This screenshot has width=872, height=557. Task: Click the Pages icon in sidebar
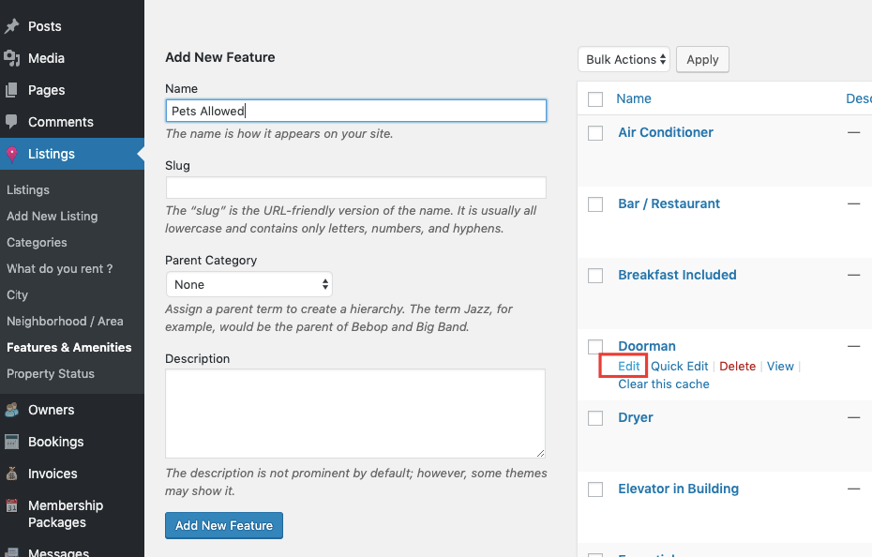(12, 90)
